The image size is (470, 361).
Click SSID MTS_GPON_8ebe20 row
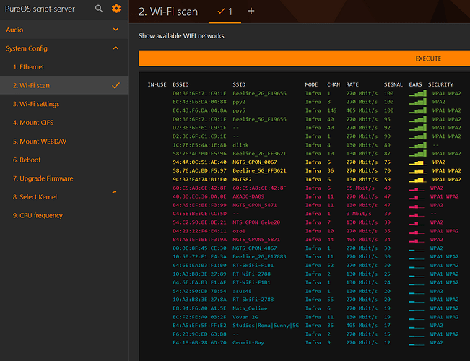[256, 222]
